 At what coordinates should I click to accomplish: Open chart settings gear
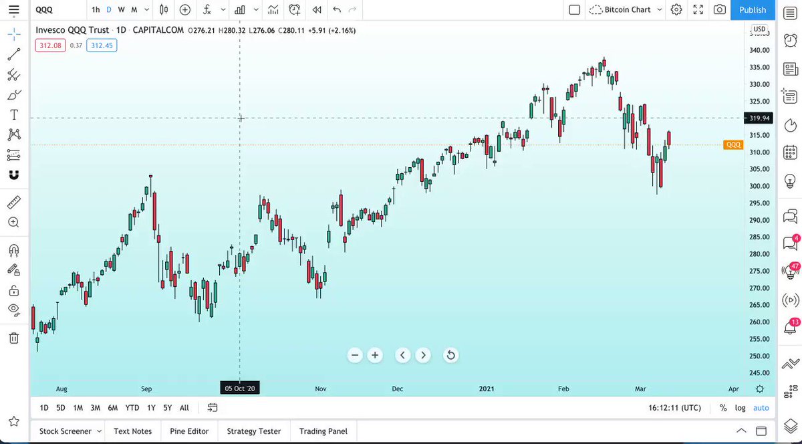point(676,10)
